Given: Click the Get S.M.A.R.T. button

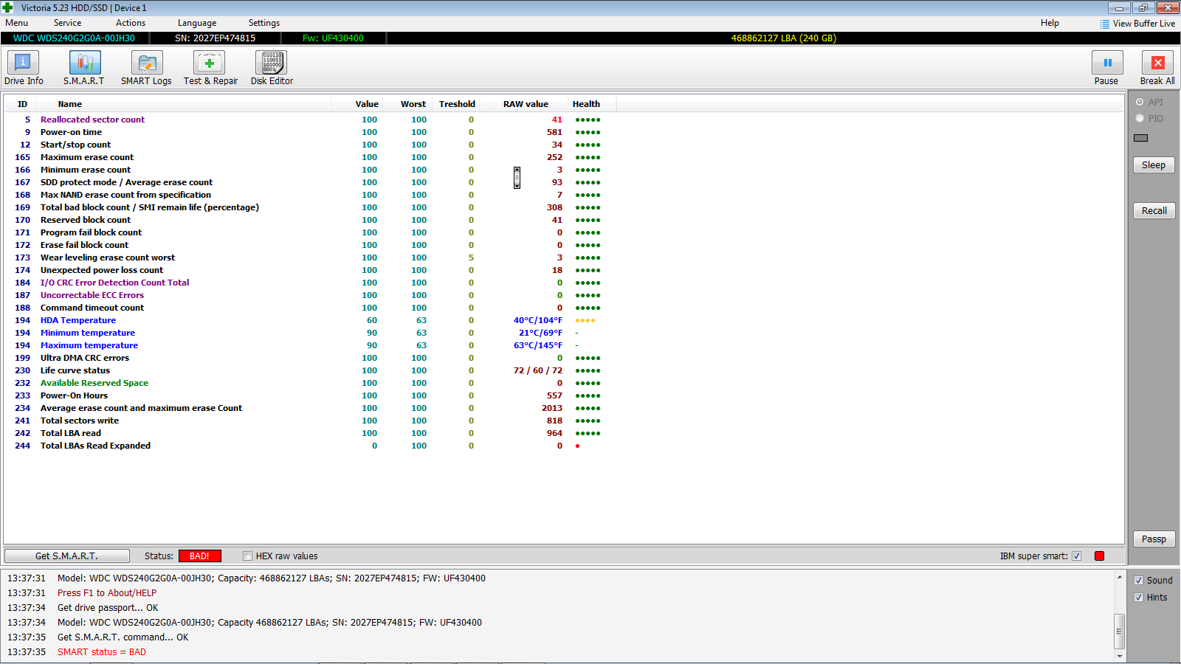Looking at the screenshot, I should [x=66, y=556].
